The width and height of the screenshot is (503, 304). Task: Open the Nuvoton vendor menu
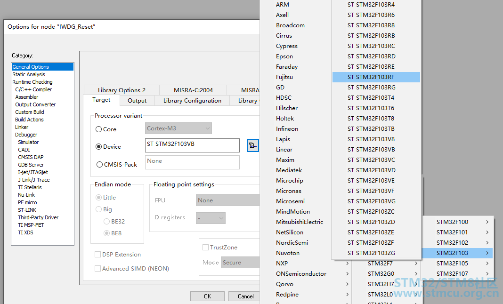(287, 253)
